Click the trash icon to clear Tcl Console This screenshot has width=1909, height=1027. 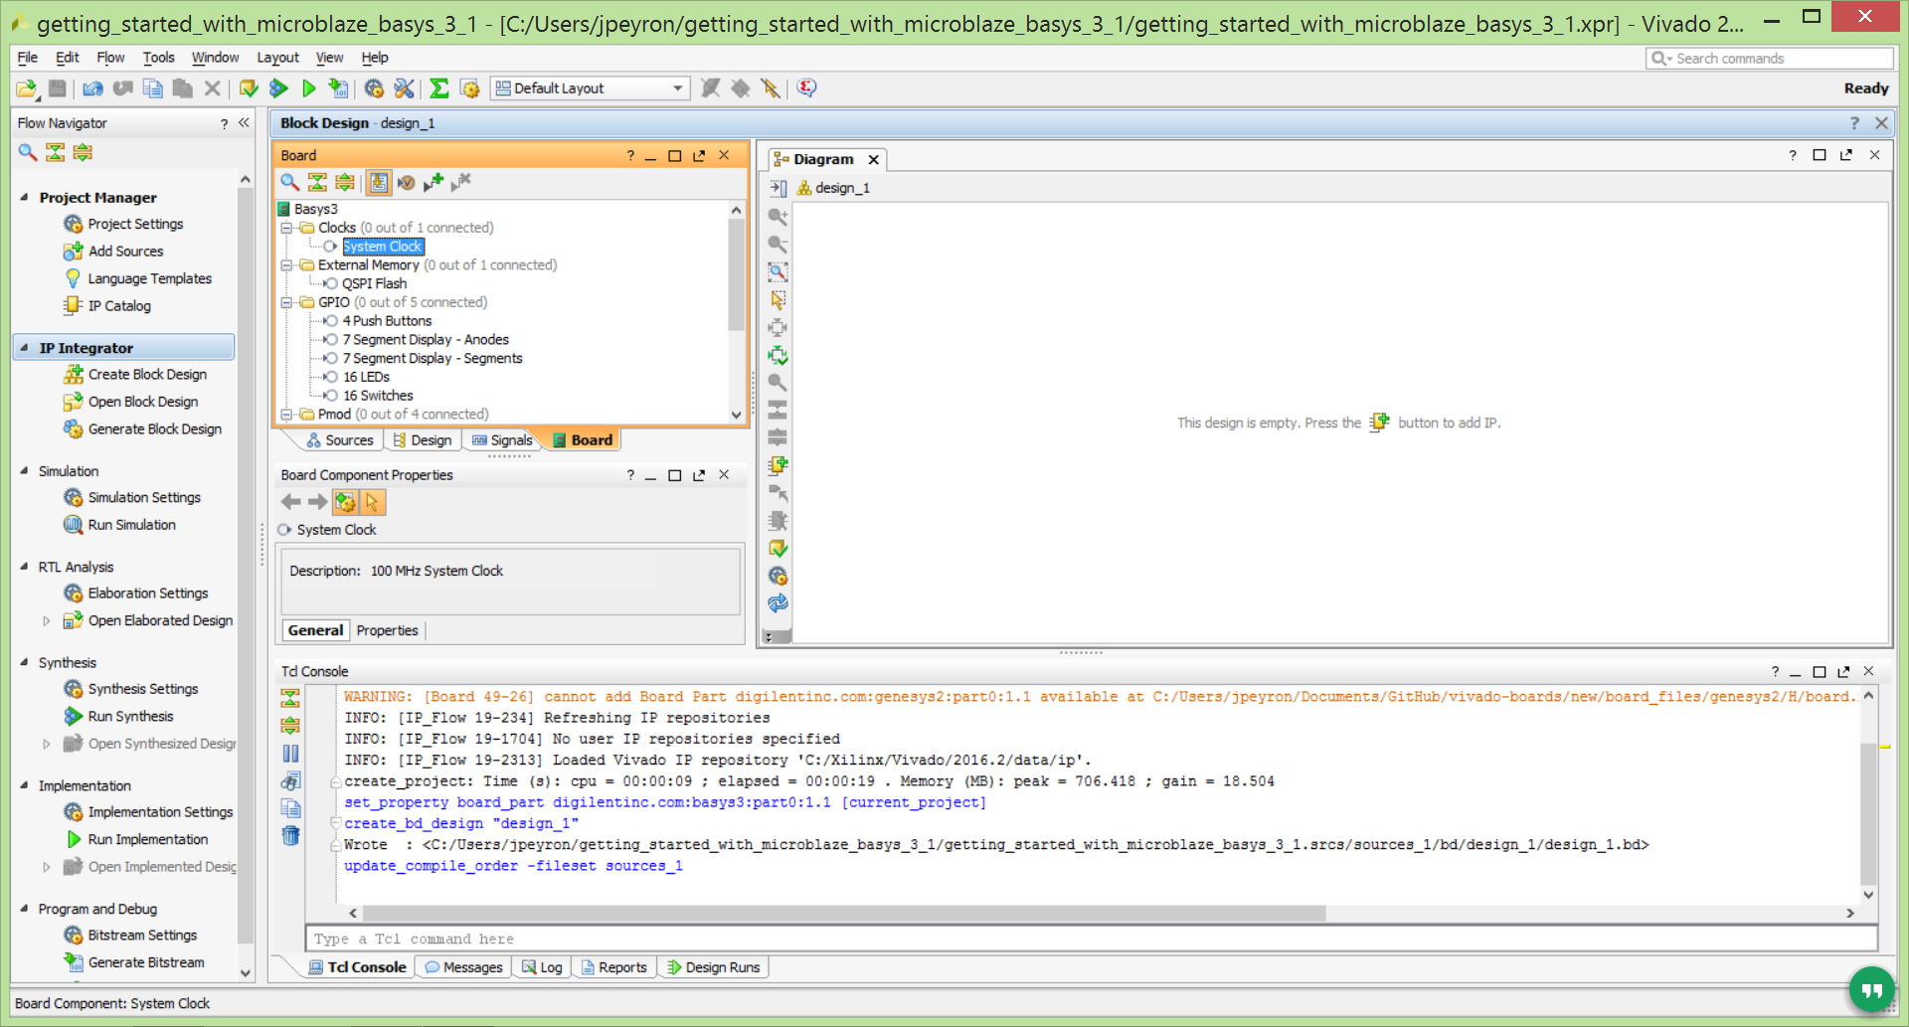pyautogui.click(x=290, y=835)
